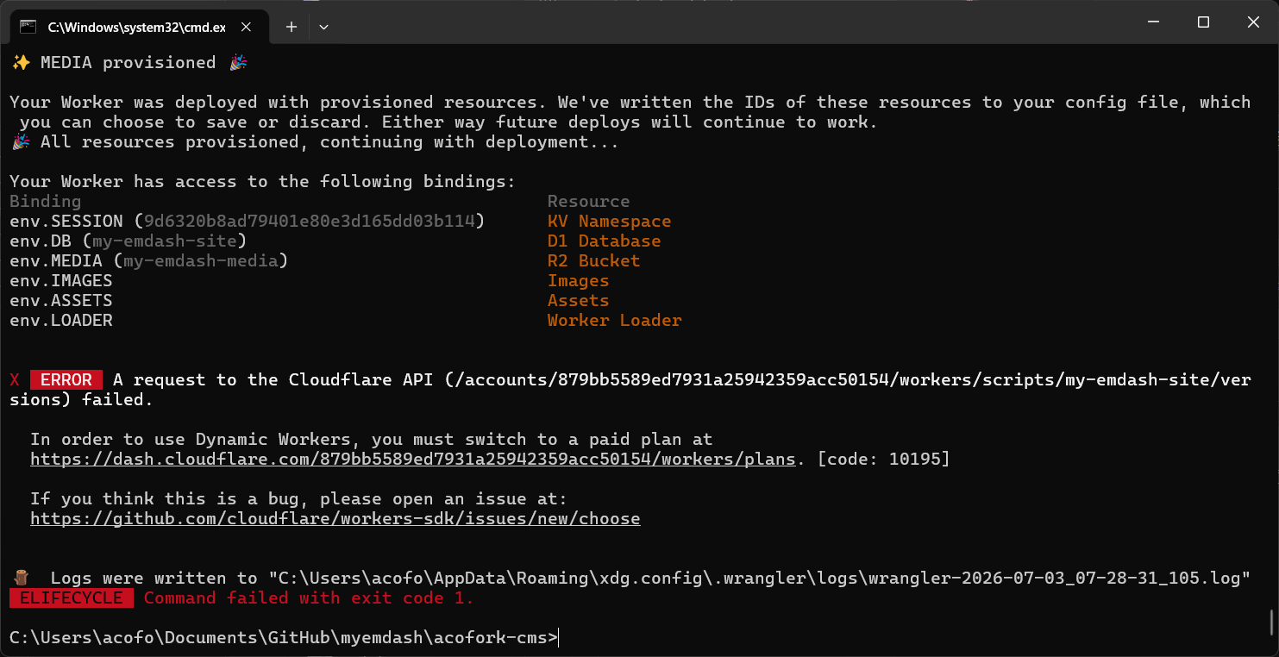Click the wrangler log file path
Image resolution: width=1279 pixels, height=657 pixels.
pos(759,579)
